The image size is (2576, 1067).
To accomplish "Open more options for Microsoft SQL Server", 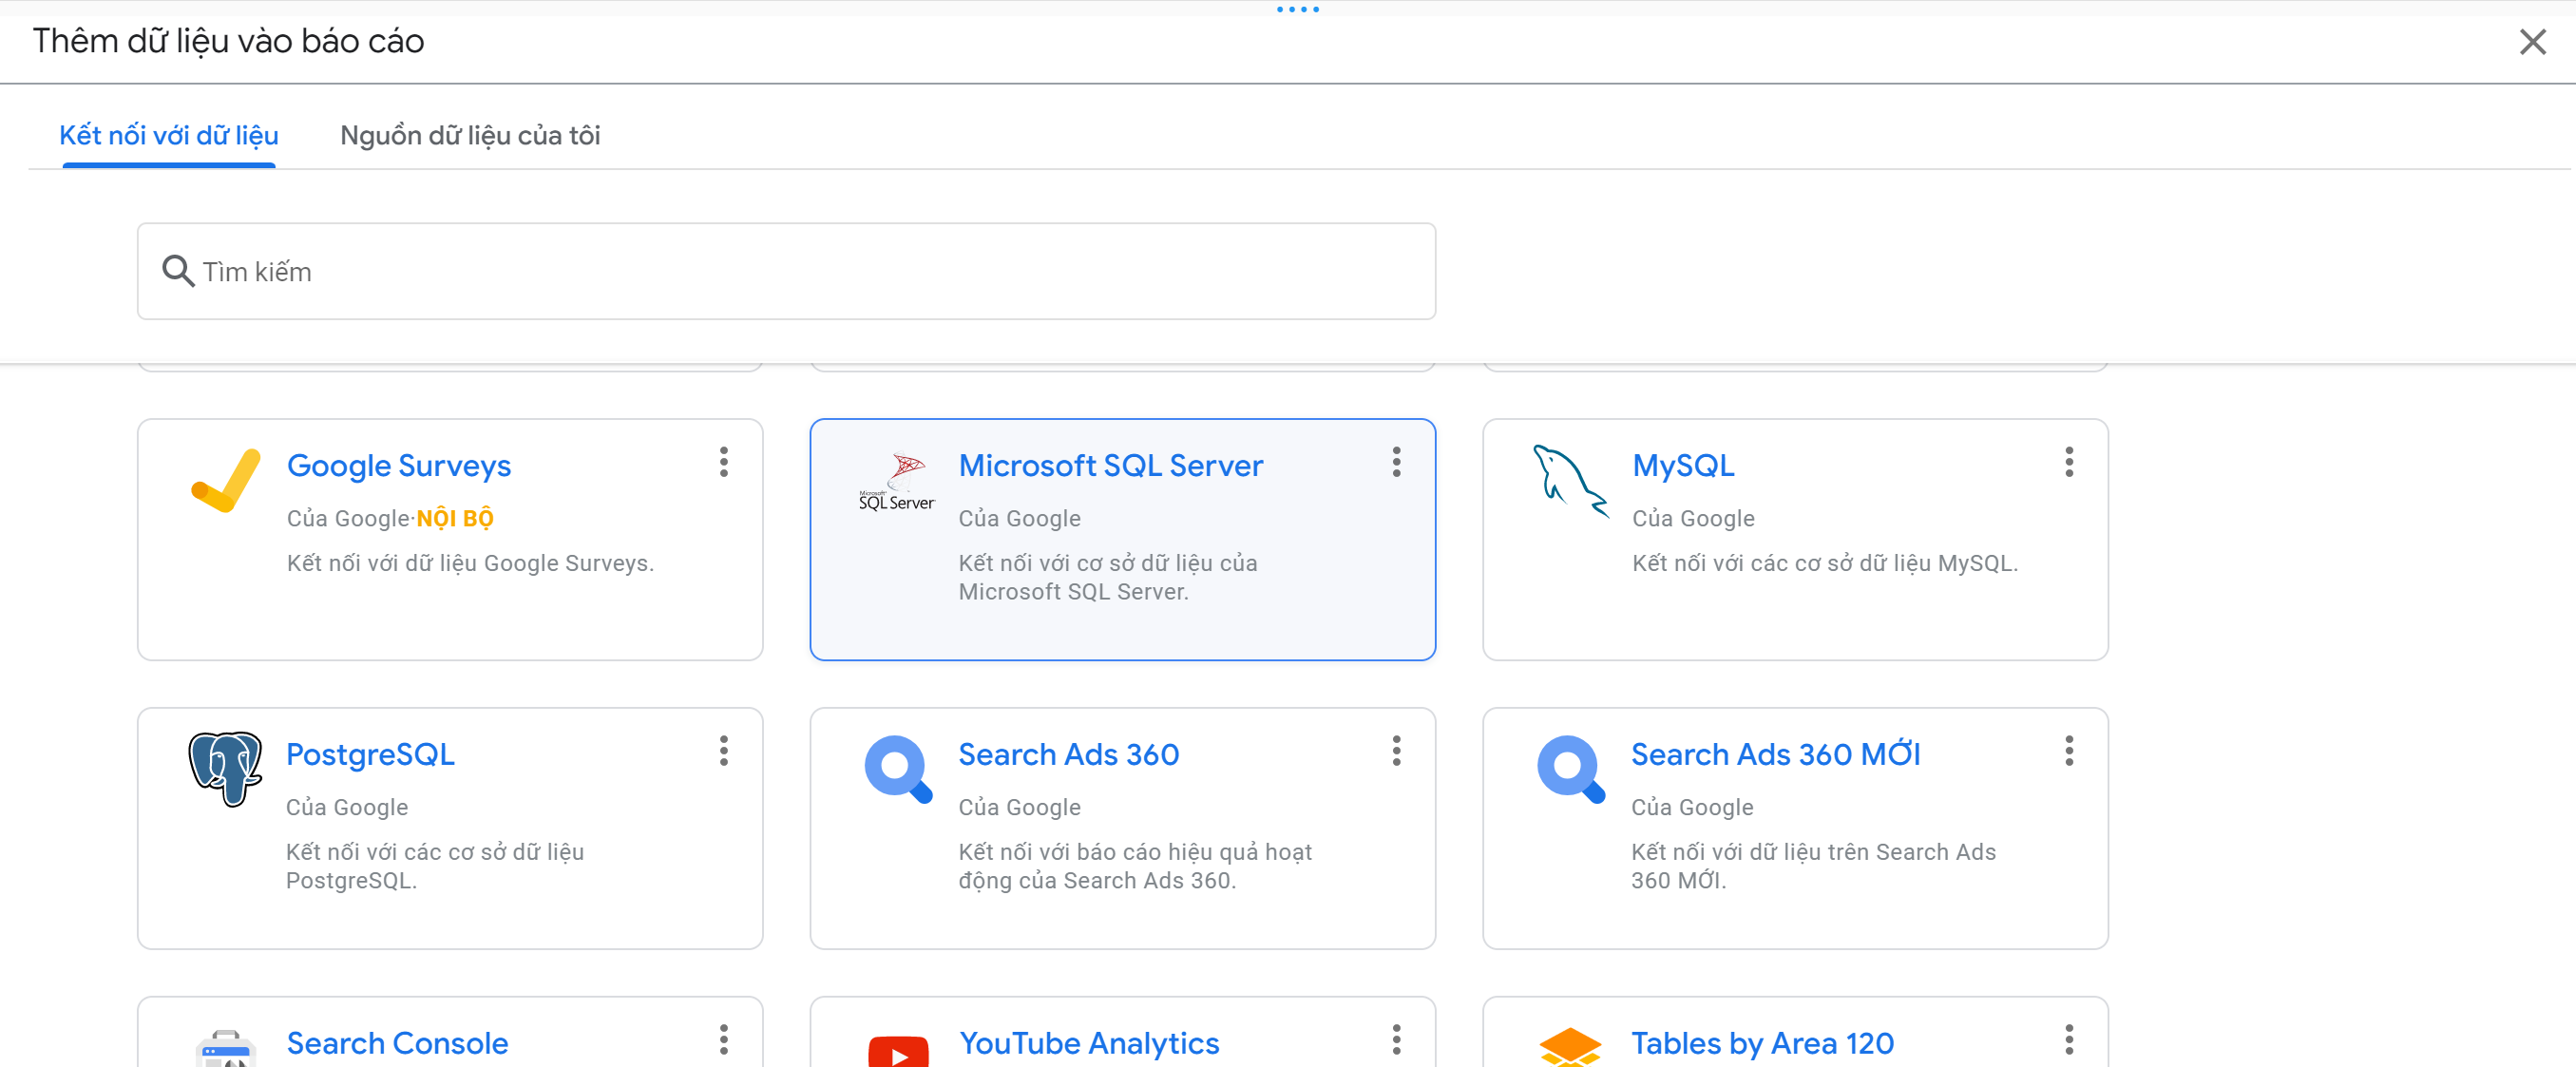I will point(1396,462).
